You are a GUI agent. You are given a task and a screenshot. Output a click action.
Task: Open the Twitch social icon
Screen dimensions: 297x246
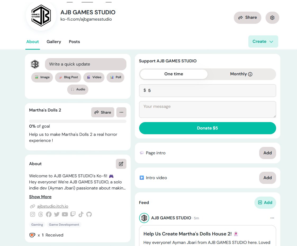coord(73,214)
